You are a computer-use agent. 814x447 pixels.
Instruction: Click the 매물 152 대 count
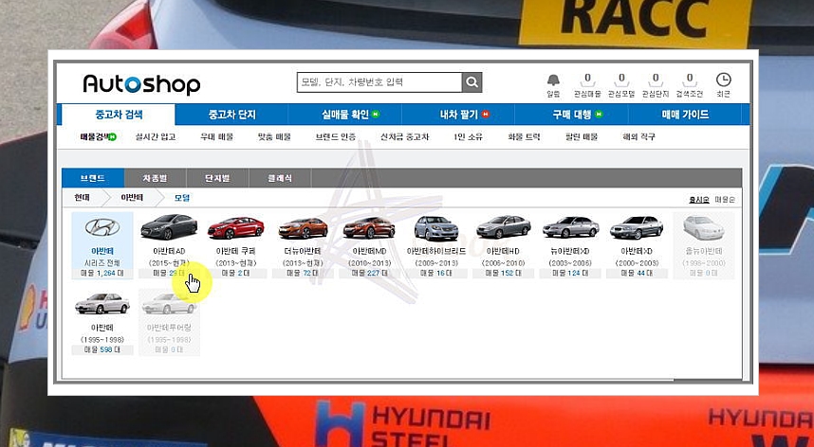coord(503,273)
